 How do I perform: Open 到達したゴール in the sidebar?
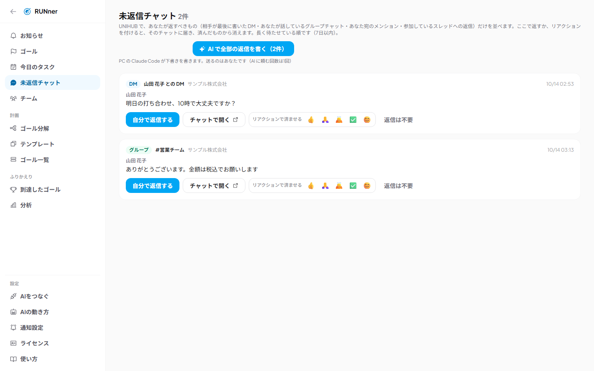click(52, 189)
